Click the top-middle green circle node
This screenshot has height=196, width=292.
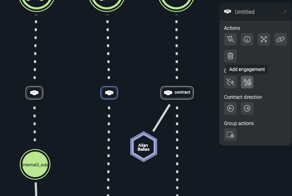[x=107, y=4]
